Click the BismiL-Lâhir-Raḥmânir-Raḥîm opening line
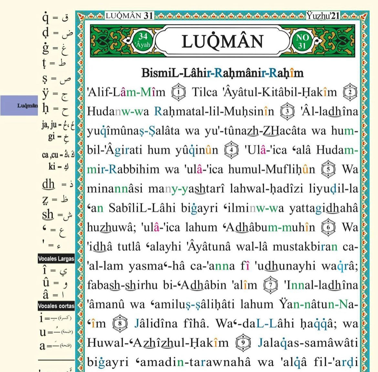The width and height of the screenshot is (378, 372). click(222, 73)
